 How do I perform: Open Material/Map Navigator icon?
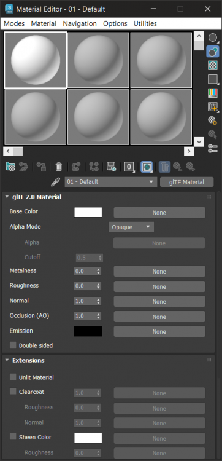213,148
